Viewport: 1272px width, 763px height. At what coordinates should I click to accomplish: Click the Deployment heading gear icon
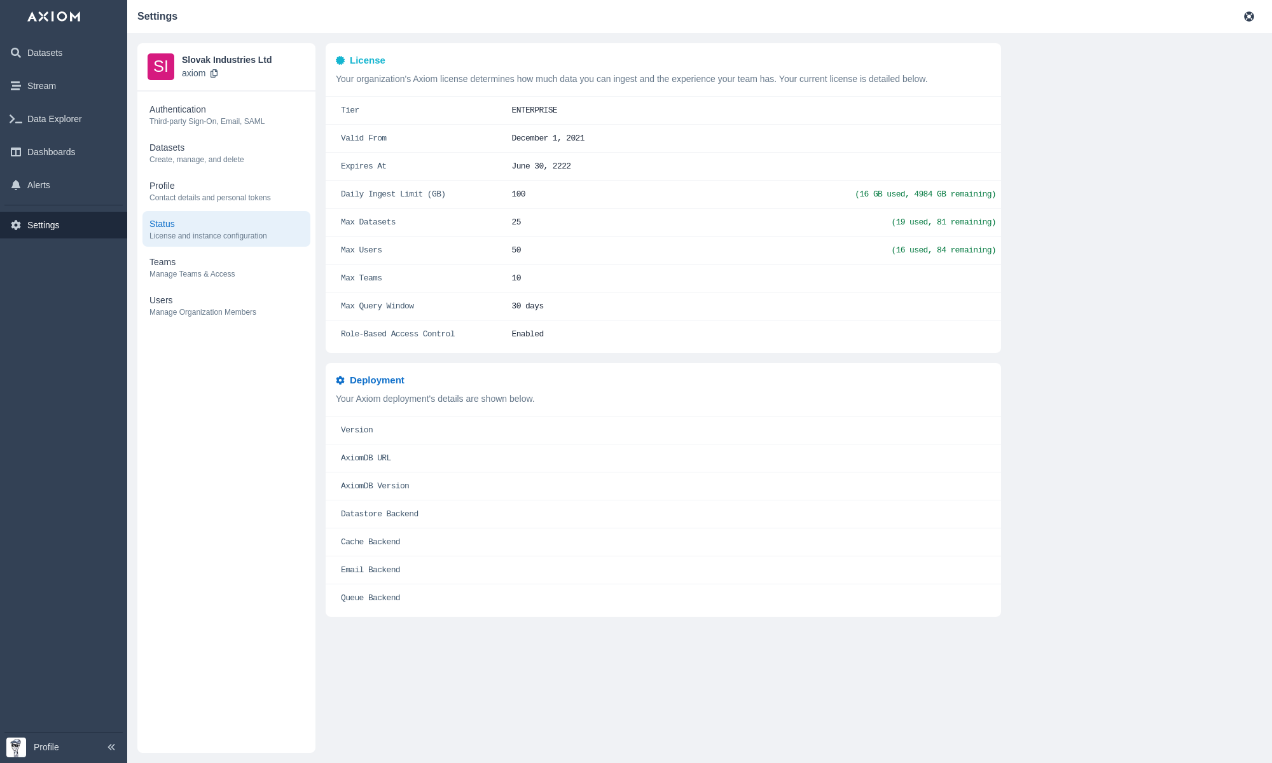coord(340,380)
